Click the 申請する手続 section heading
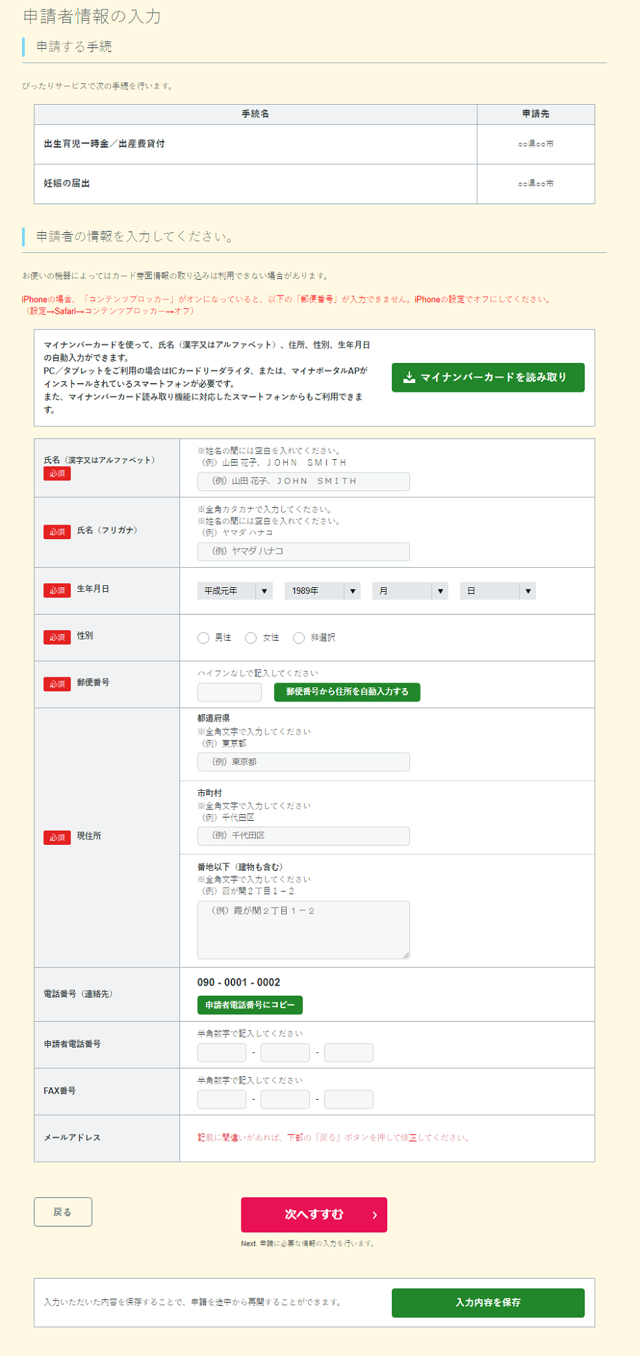This screenshot has width=640, height=1356. (74, 47)
